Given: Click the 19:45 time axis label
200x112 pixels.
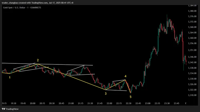Looking at the screenshot, I should click(x=23, y=103).
